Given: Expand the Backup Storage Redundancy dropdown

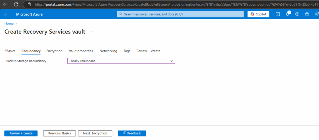Looking at the screenshot, I should click(121, 61).
